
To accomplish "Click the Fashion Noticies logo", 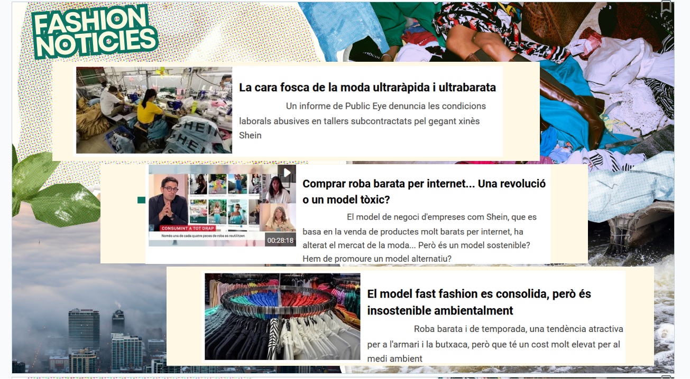I will coord(94,33).
